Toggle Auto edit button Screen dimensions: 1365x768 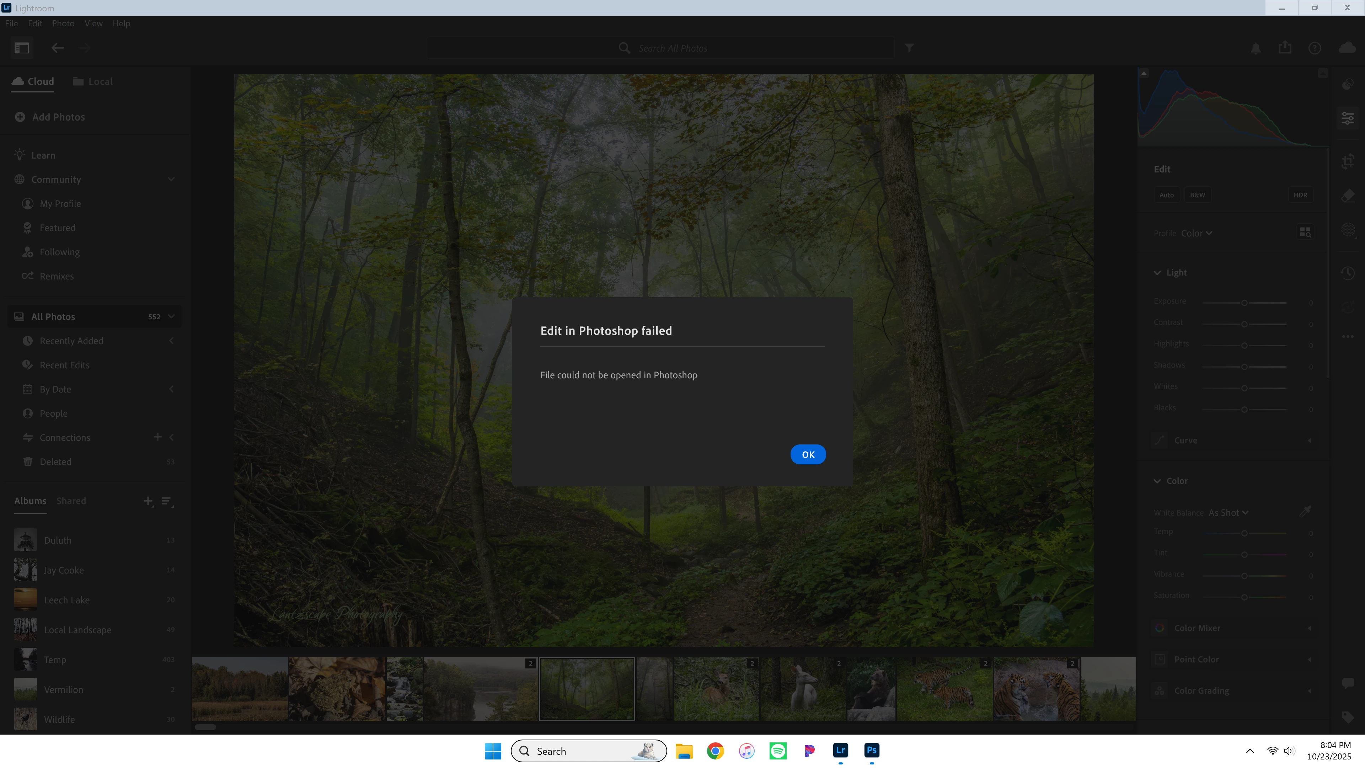1166,195
